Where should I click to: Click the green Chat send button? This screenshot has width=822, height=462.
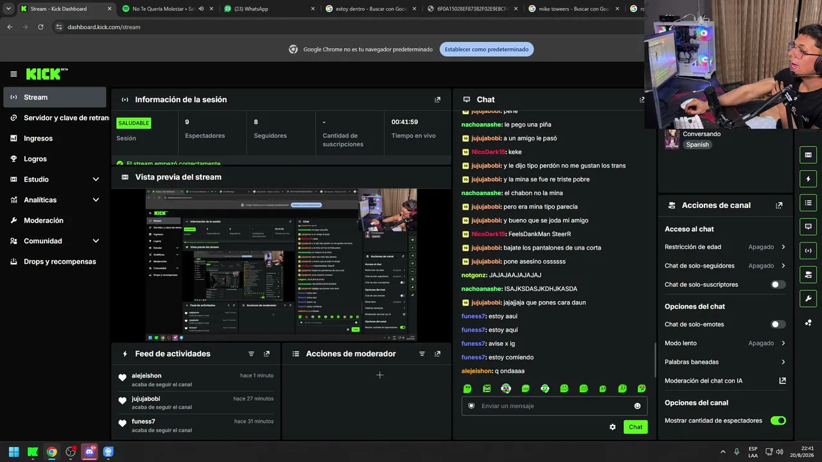(x=635, y=427)
